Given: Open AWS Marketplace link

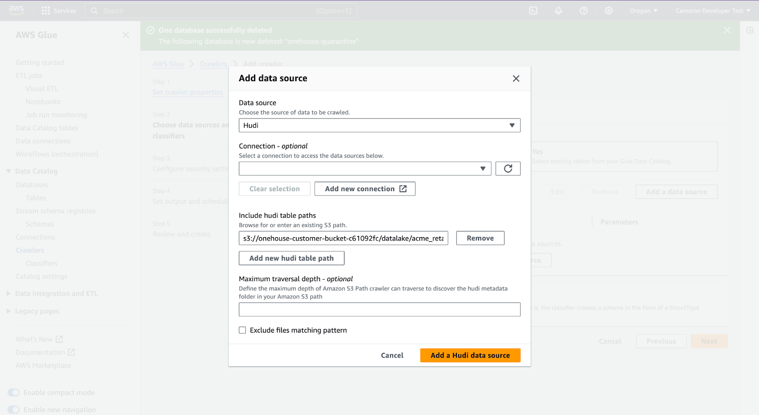Looking at the screenshot, I should pyautogui.click(x=43, y=365).
